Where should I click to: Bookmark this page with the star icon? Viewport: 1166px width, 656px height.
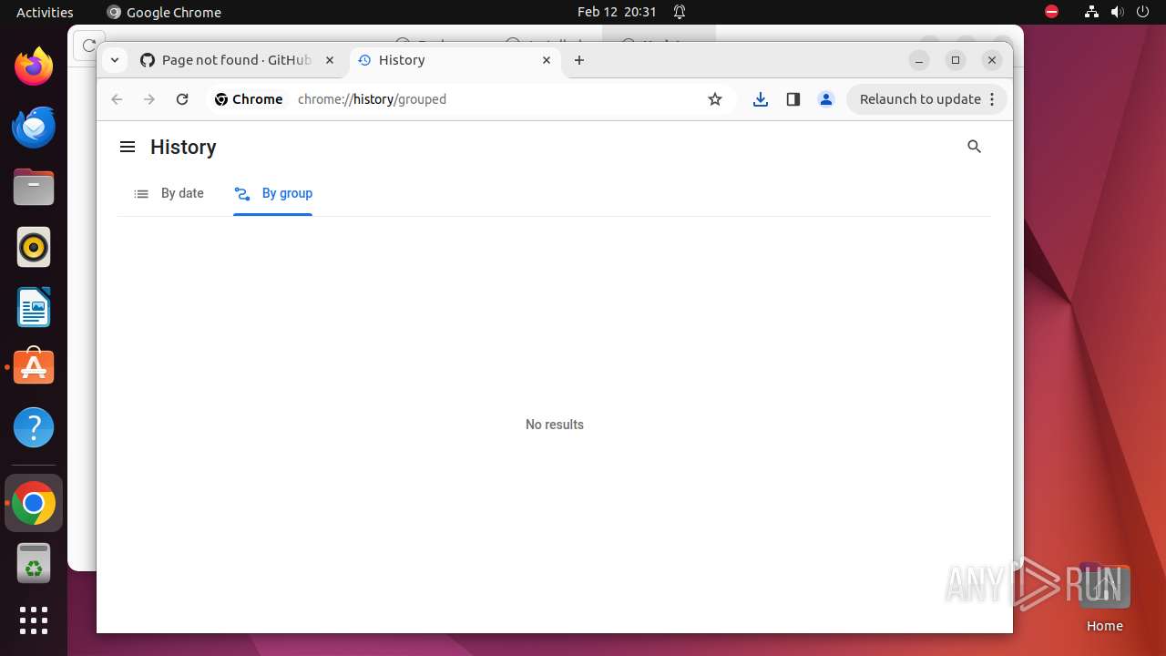[715, 99]
